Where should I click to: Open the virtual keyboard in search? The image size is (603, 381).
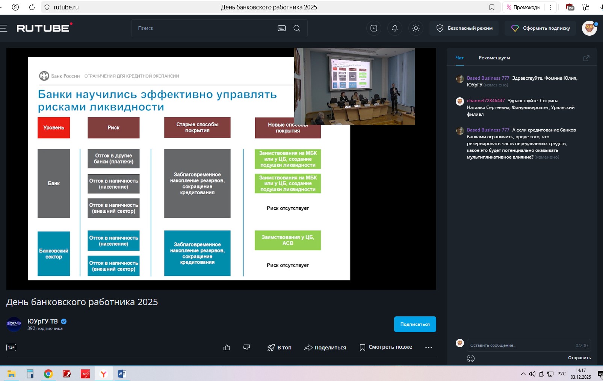click(281, 28)
